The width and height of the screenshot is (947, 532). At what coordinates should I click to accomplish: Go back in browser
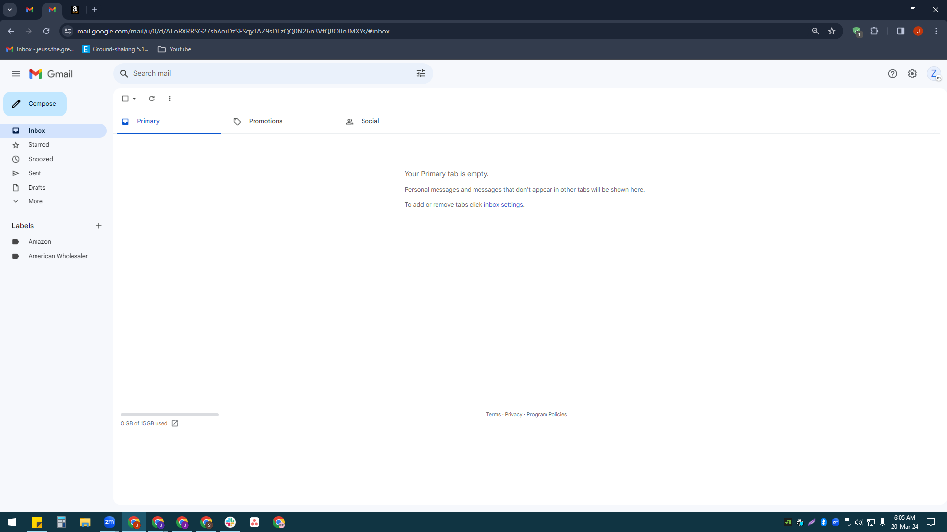11,31
